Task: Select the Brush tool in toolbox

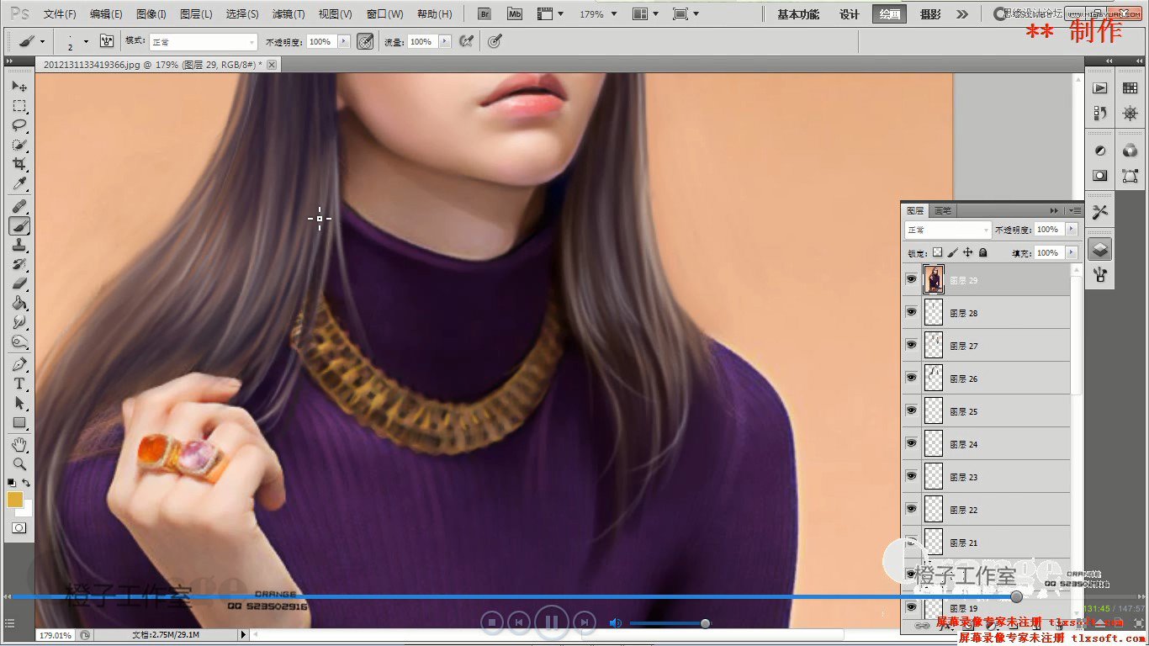Action: tap(19, 225)
